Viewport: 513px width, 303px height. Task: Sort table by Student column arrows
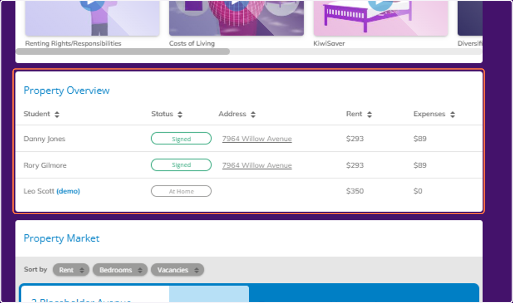[x=57, y=115]
